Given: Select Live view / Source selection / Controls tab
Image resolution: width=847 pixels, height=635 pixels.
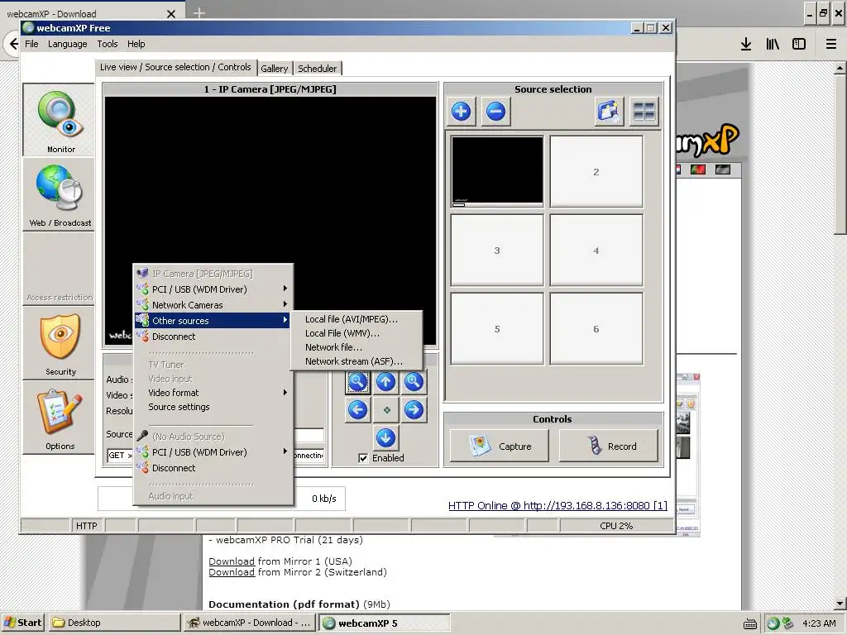Looking at the screenshot, I should tap(175, 67).
